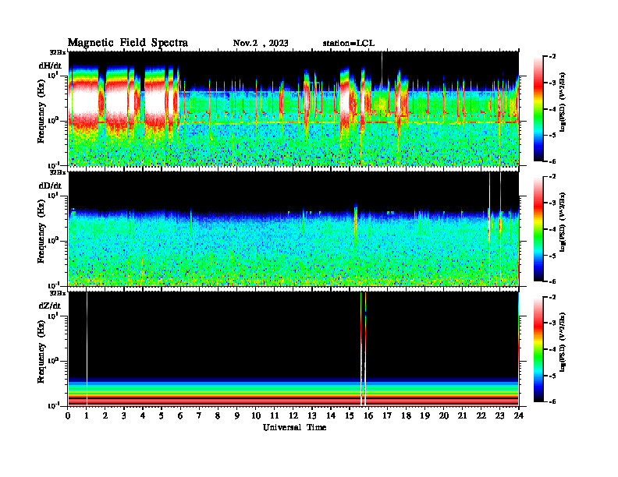Screen dimensions: 618x477
Task: Click inside the dH/dt spectrogram plot
Action: point(293,108)
